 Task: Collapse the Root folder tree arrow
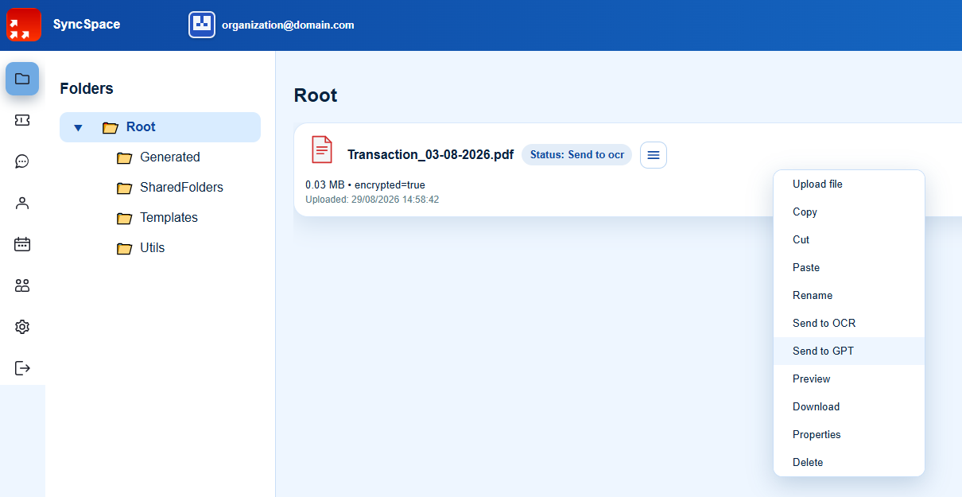pos(78,127)
